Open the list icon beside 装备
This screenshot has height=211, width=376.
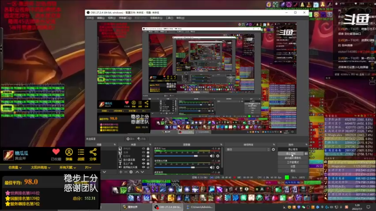coord(81,152)
